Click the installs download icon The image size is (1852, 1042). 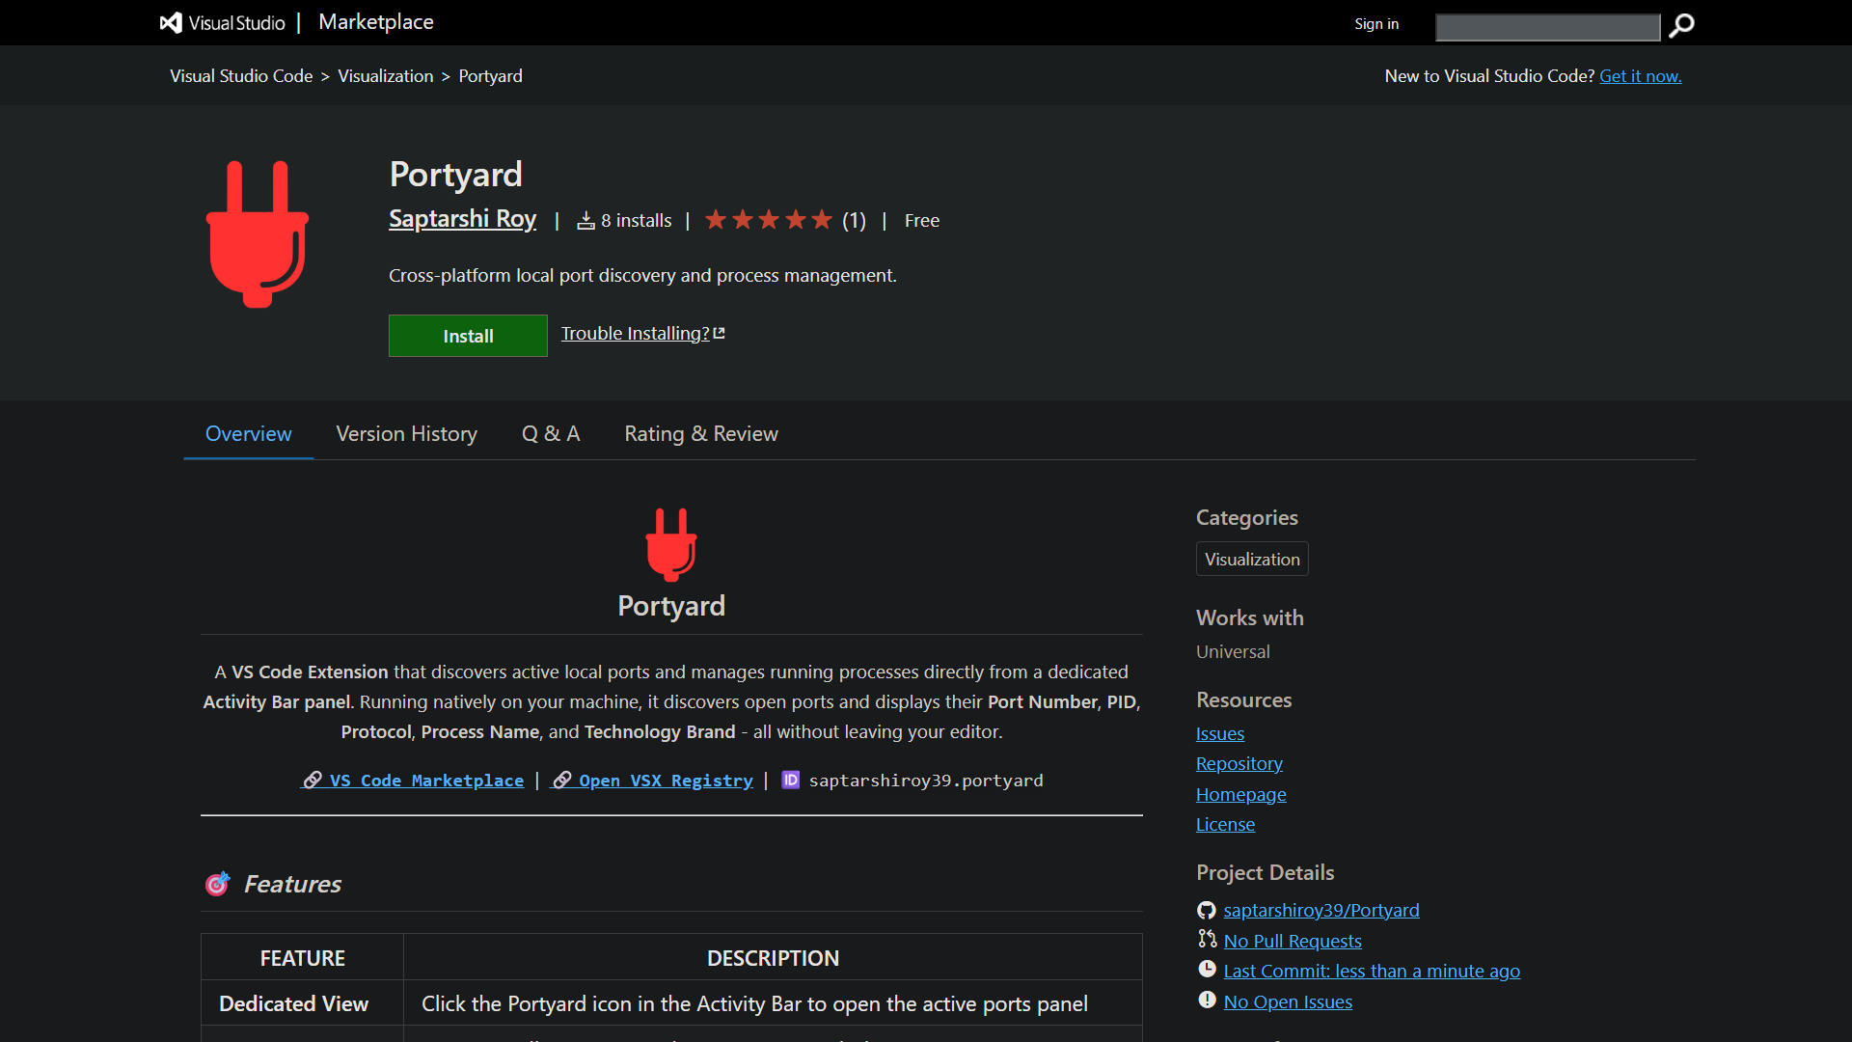586,221
